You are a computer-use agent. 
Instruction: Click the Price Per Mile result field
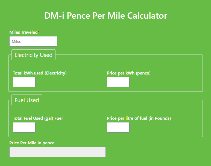pyautogui.click(x=57, y=152)
